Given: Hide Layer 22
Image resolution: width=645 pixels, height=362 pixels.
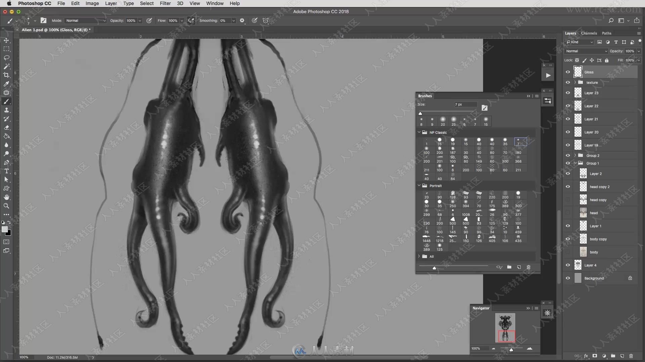Looking at the screenshot, I should click(x=568, y=106).
